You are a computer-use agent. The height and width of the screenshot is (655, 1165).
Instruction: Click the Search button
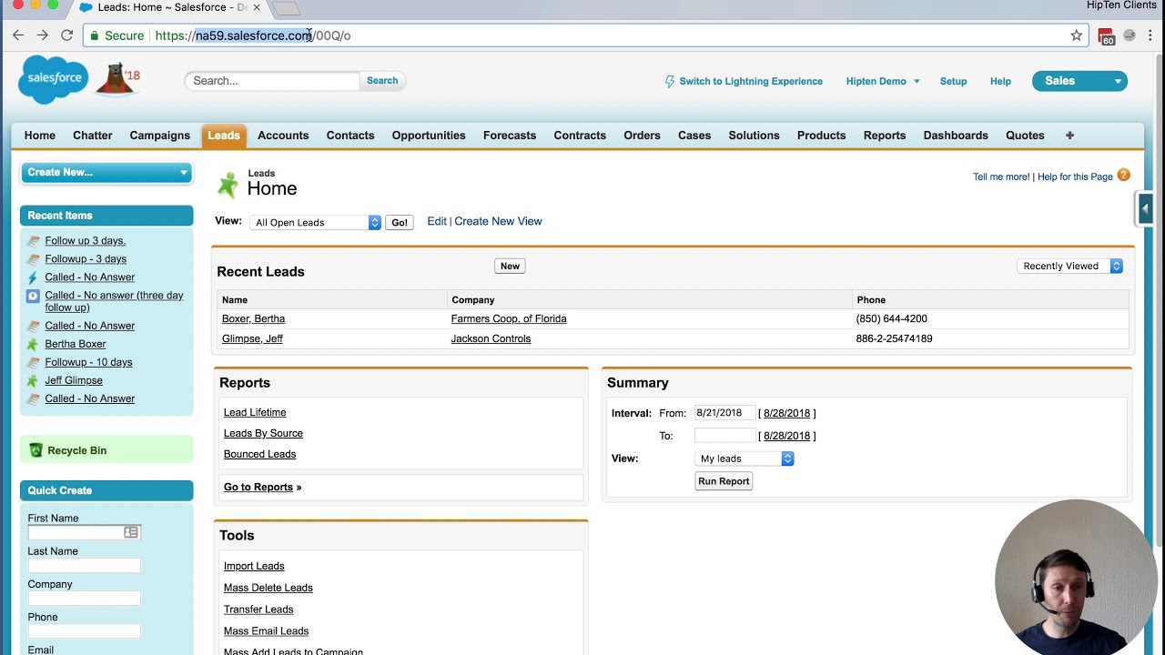click(382, 81)
